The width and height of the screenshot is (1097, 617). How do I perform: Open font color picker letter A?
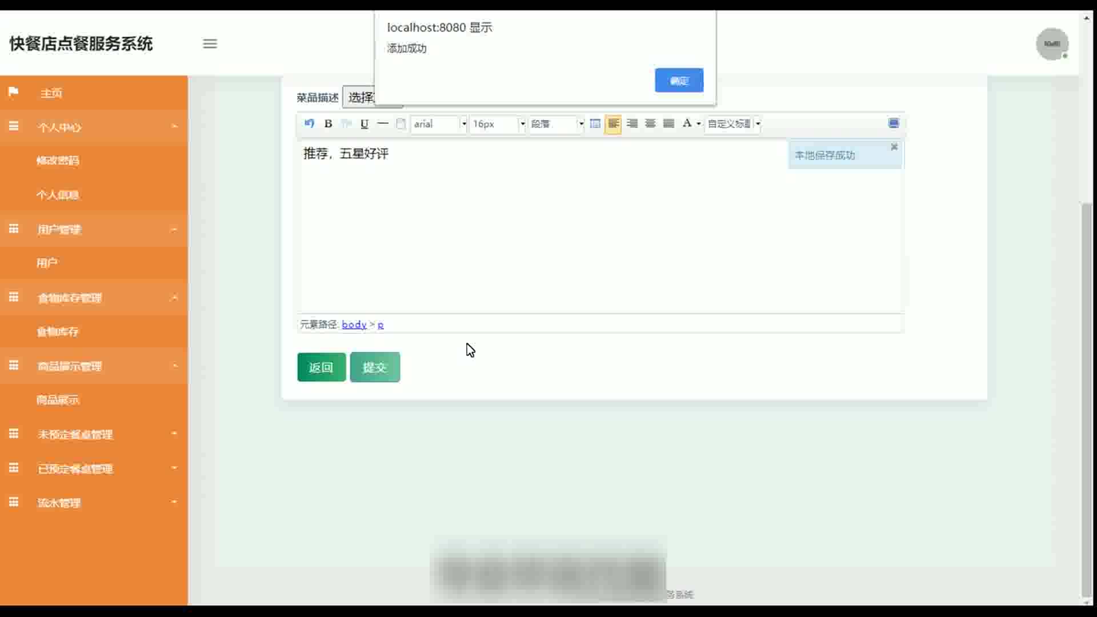point(687,123)
